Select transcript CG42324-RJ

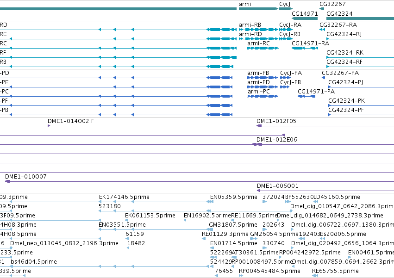344,34
